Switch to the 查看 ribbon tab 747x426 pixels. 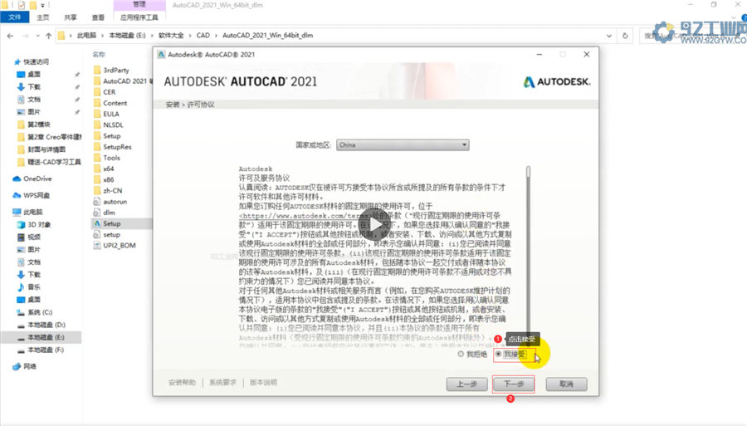click(98, 17)
